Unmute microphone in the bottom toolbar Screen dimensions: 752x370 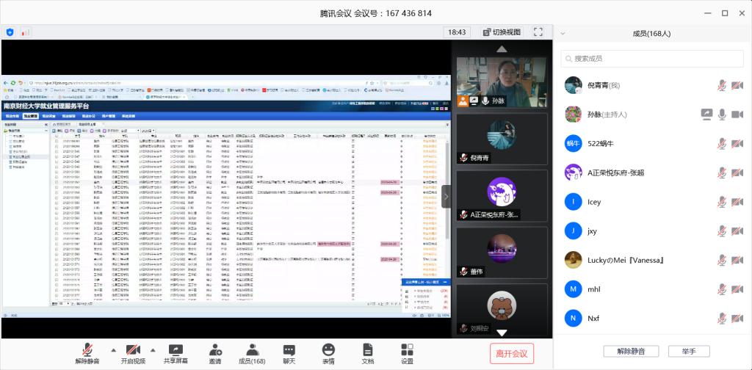click(x=87, y=354)
